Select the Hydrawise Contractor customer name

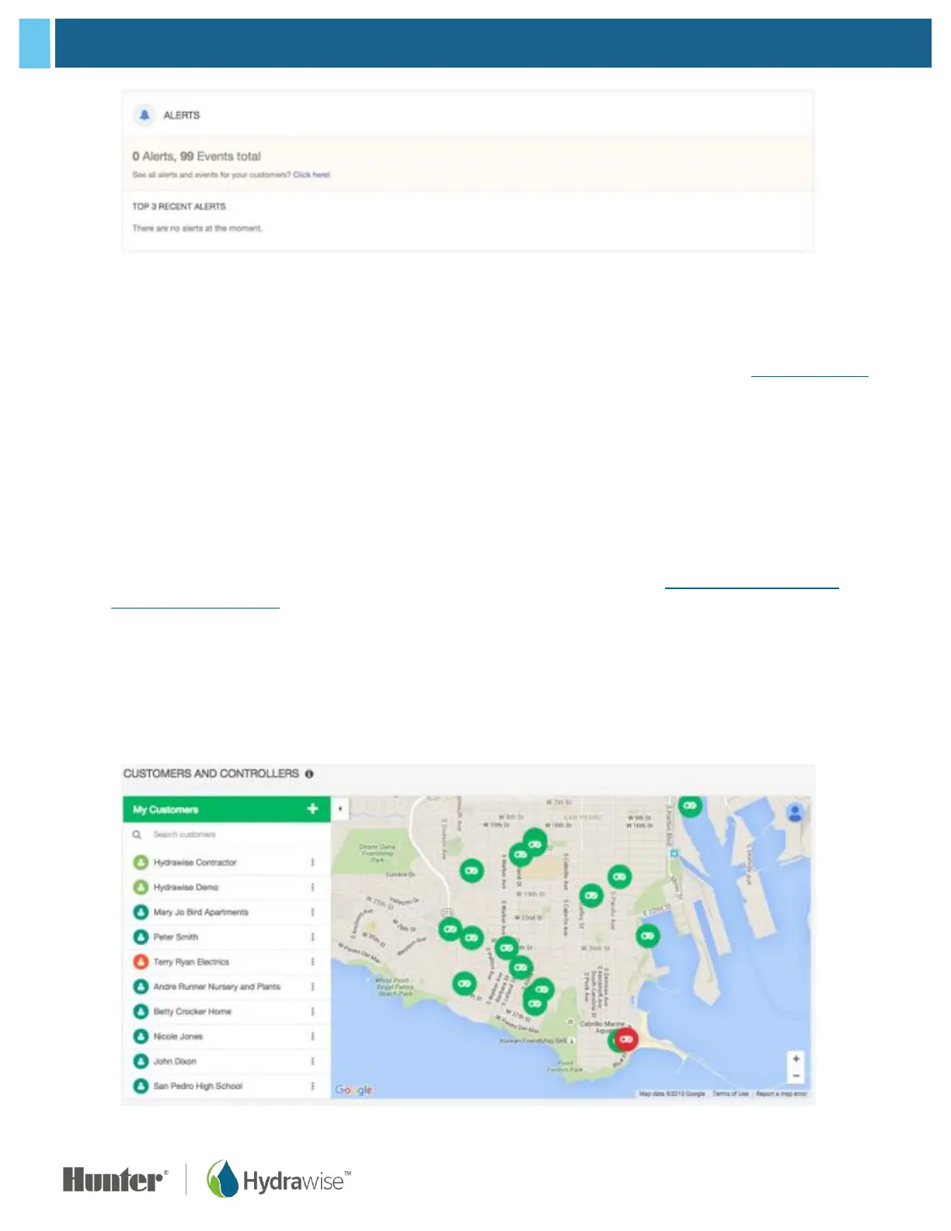click(195, 863)
